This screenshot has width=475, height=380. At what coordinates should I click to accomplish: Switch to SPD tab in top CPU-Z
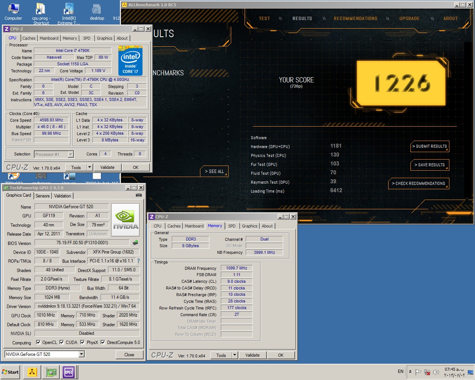(x=87, y=38)
